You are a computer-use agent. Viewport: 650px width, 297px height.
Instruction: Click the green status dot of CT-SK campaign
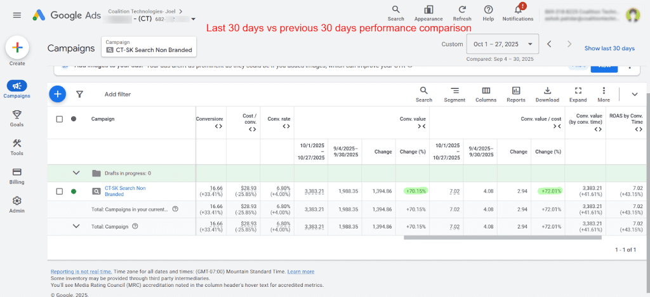[74, 192]
